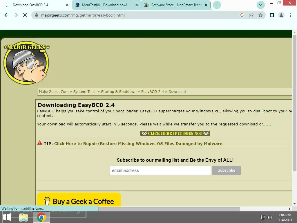Viewport: 297px width, 223px height.
Task: Open the Google icon in the address bar
Action: pos(242,15)
